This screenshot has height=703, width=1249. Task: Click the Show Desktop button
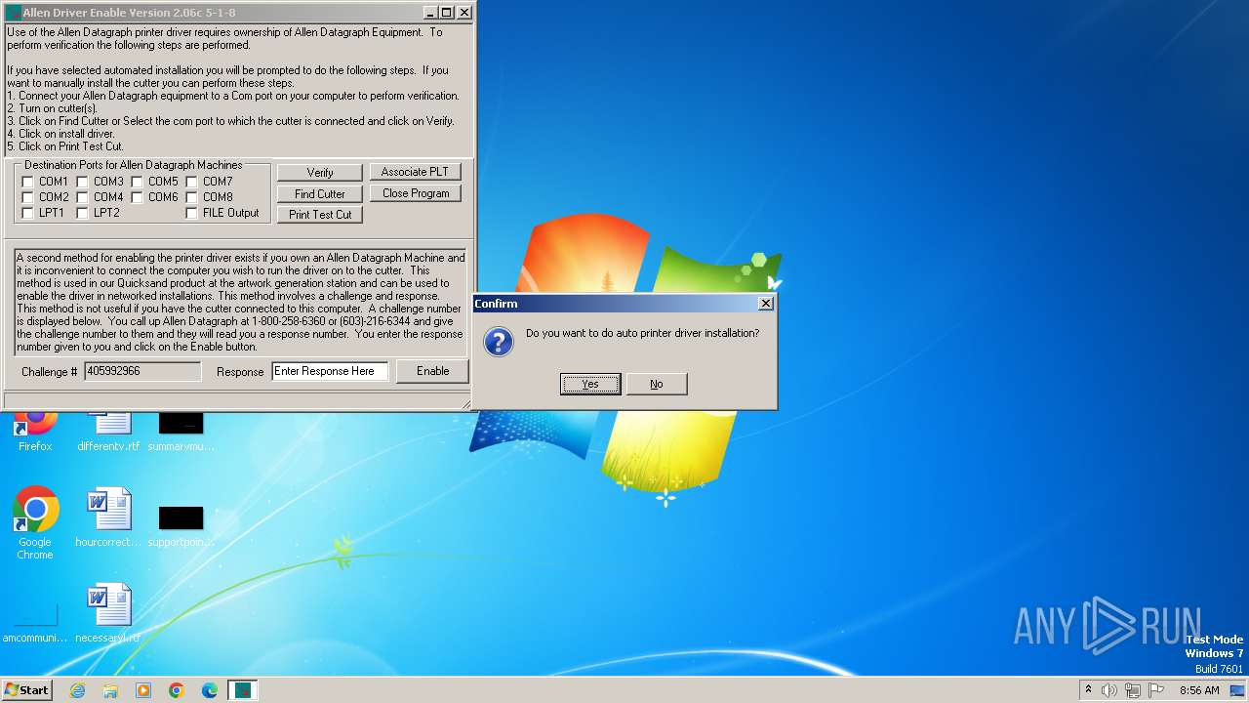[x=1238, y=690]
